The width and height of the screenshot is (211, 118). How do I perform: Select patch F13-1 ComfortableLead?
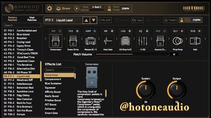21,30
